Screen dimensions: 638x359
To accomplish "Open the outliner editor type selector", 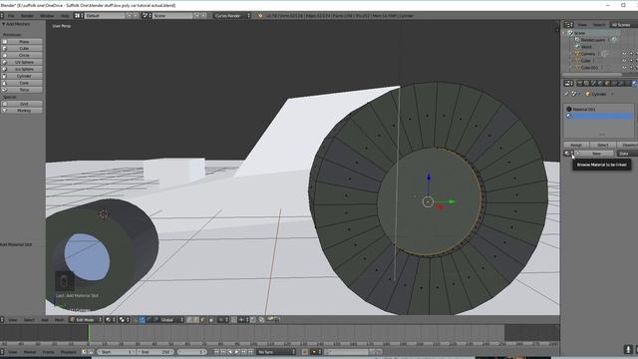I will (568, 25).
